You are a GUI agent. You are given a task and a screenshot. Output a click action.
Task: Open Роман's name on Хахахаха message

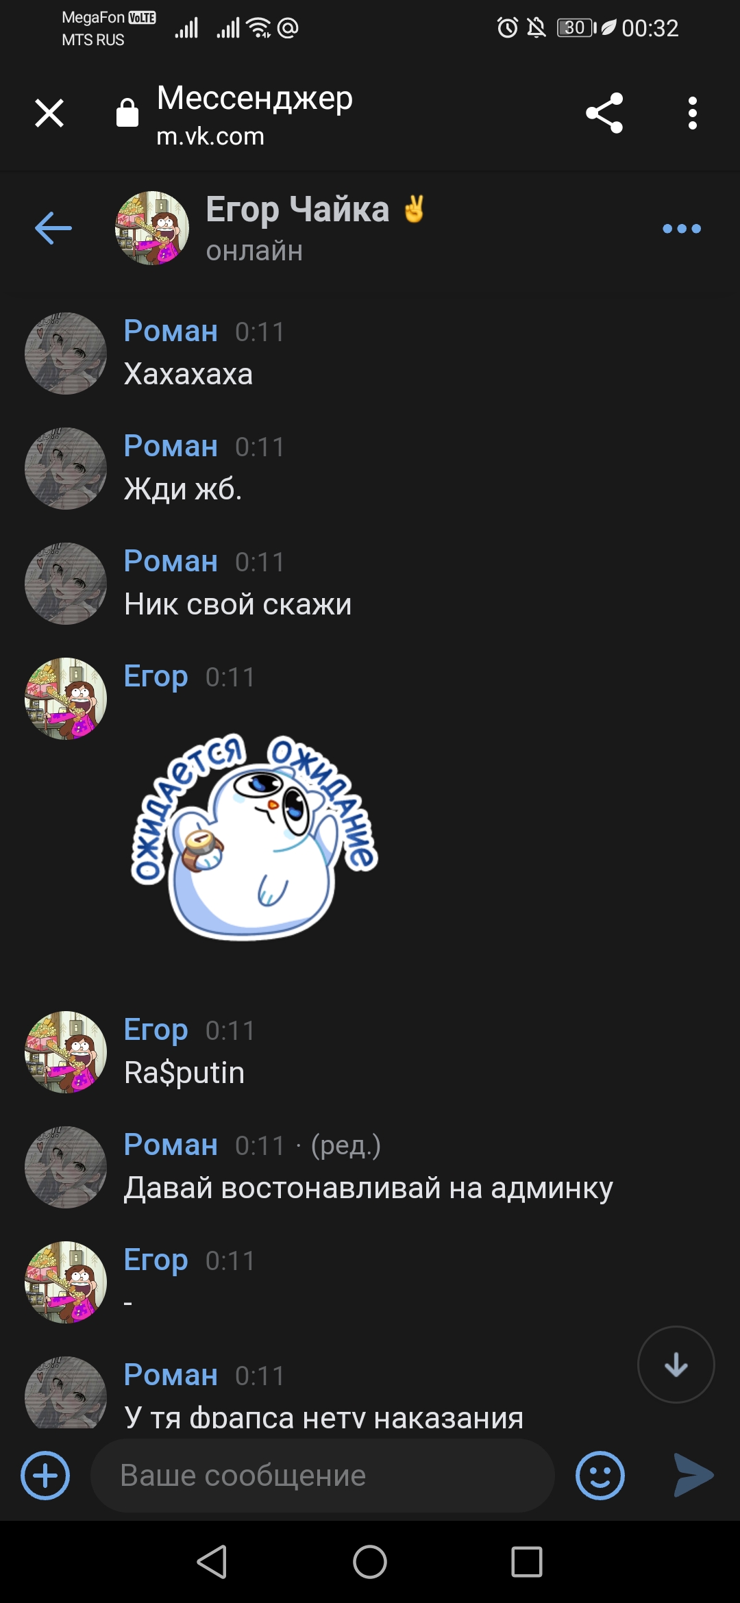(x=171, y=331)
